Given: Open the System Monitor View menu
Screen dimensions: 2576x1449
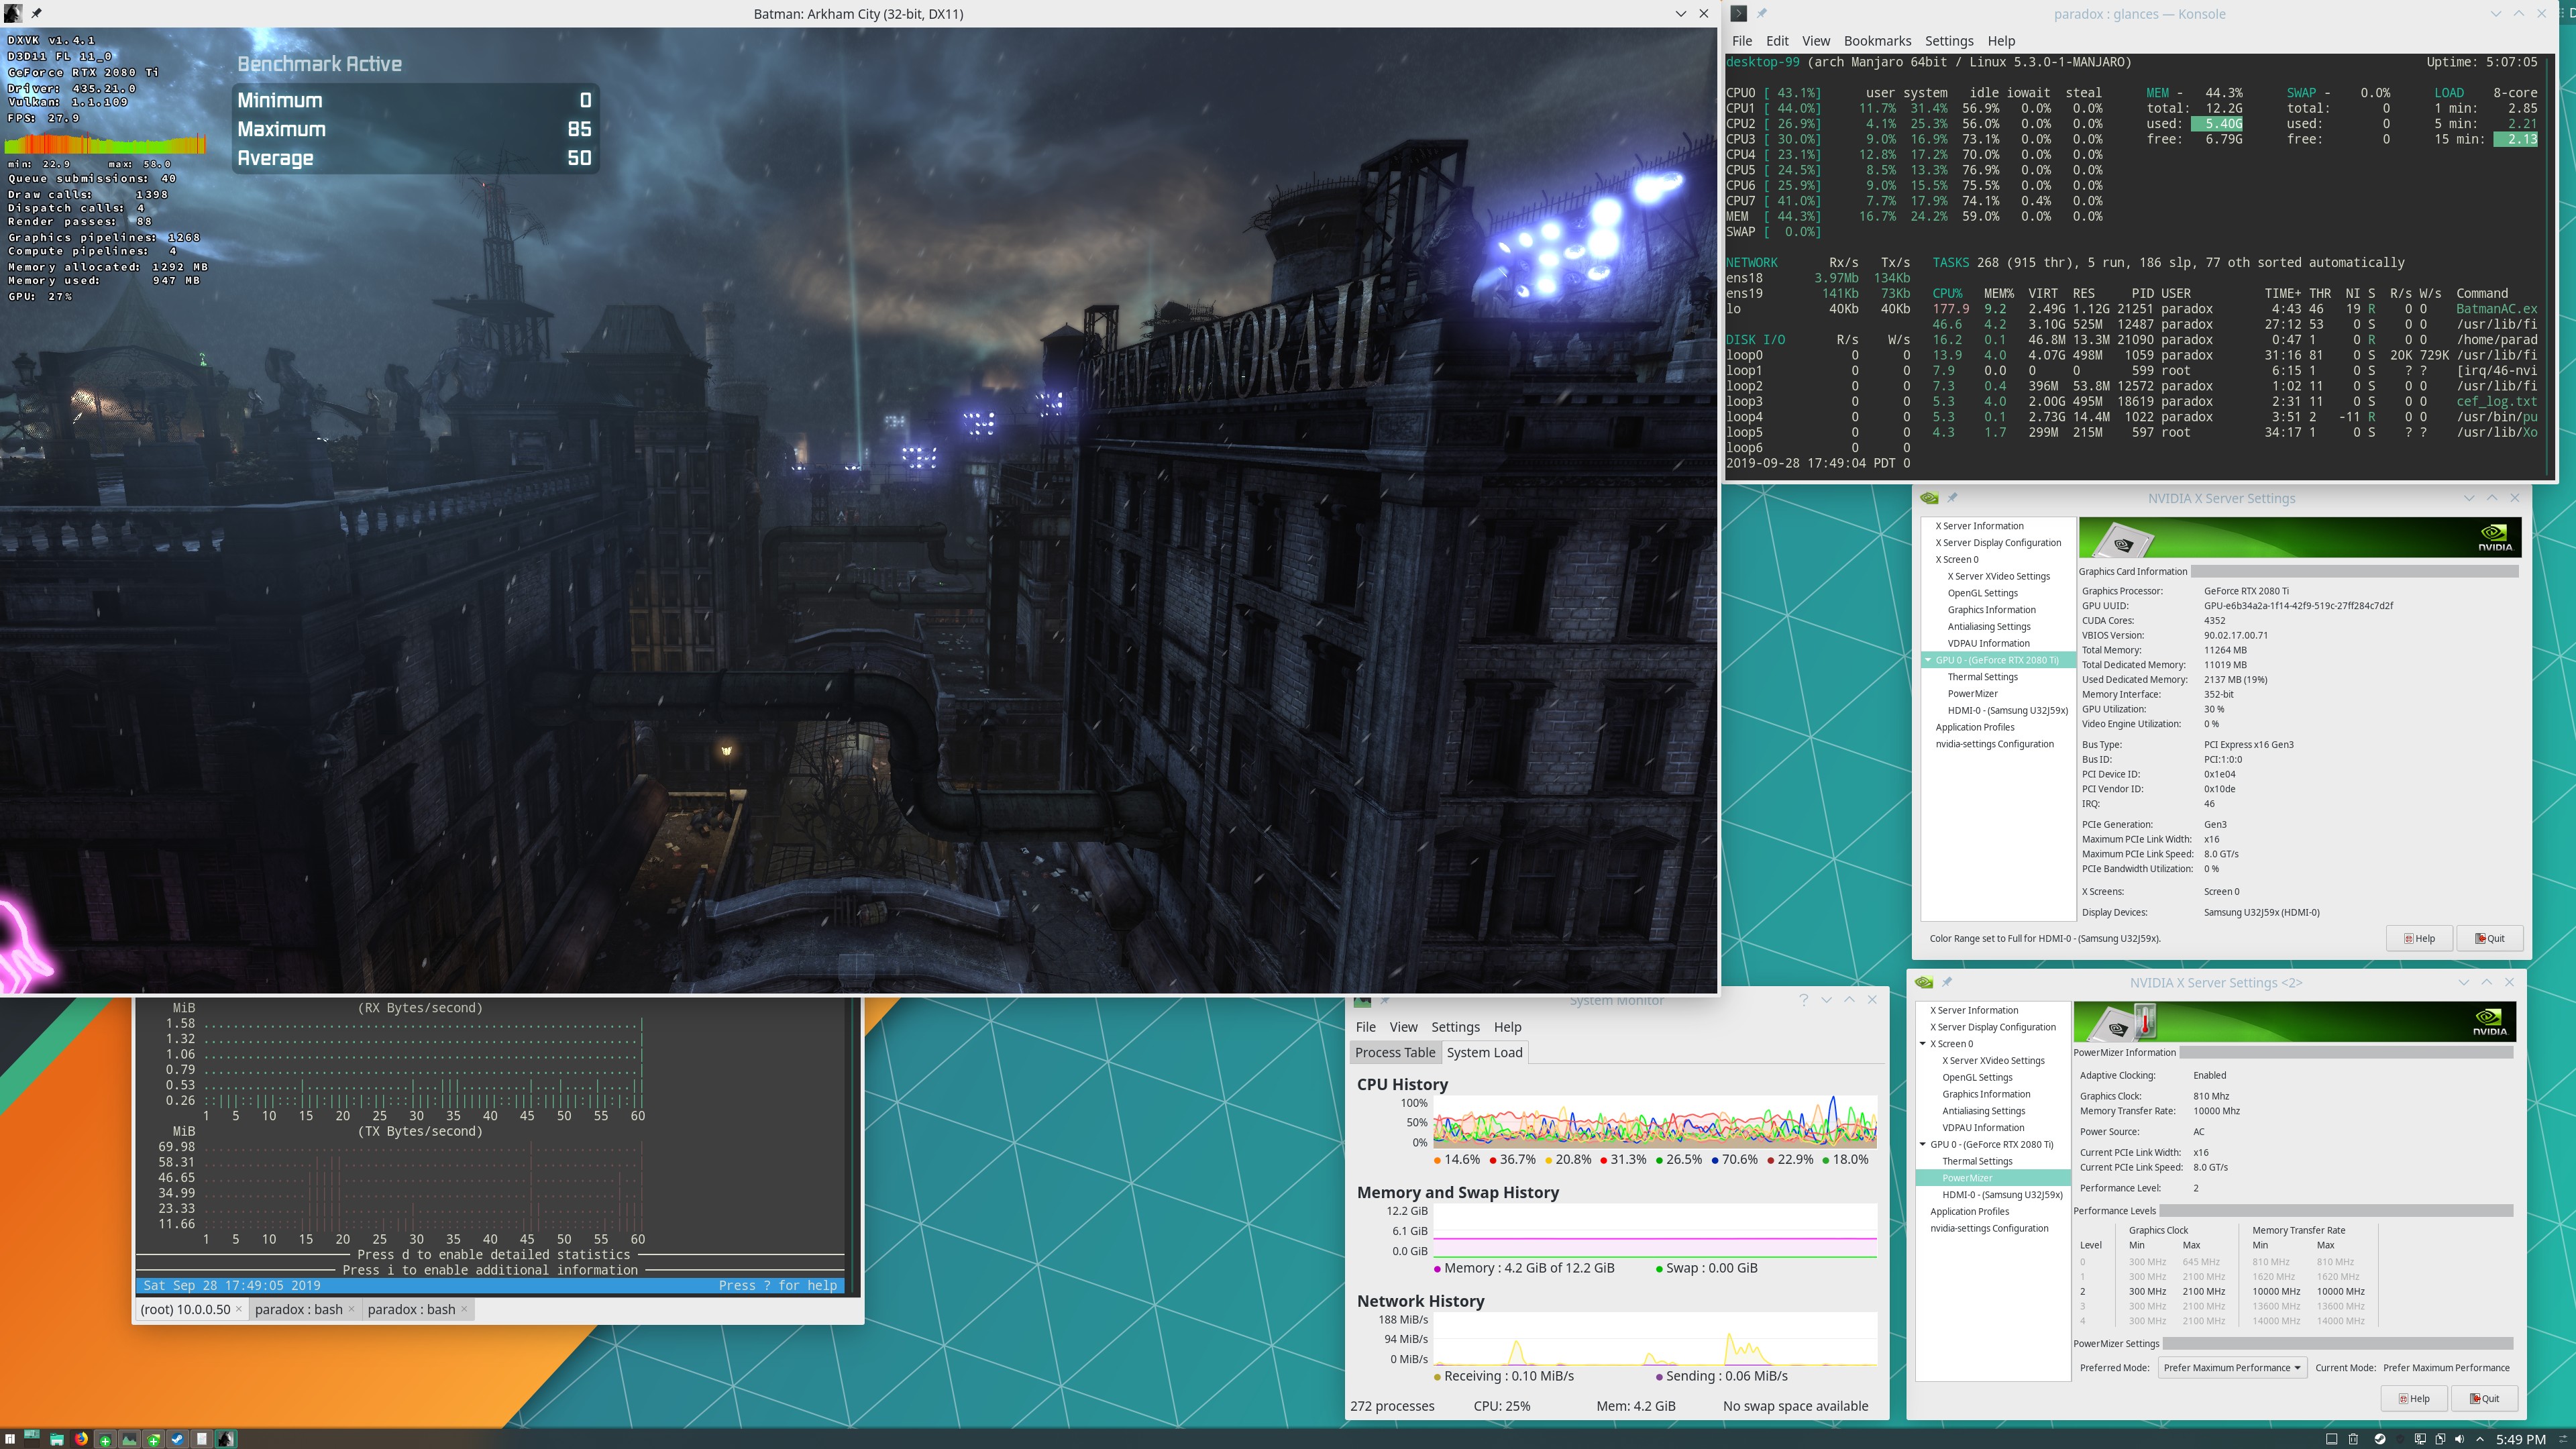Looking at the screenshot, I should click(x=1403, y=1027).
